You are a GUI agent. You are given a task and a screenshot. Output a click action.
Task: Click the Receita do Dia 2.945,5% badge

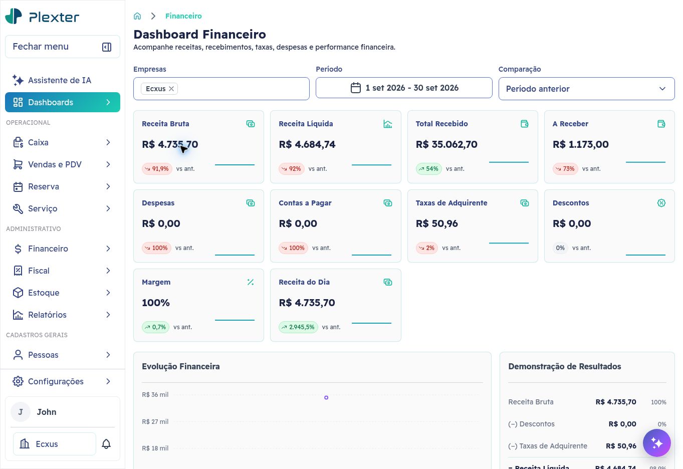298,327
